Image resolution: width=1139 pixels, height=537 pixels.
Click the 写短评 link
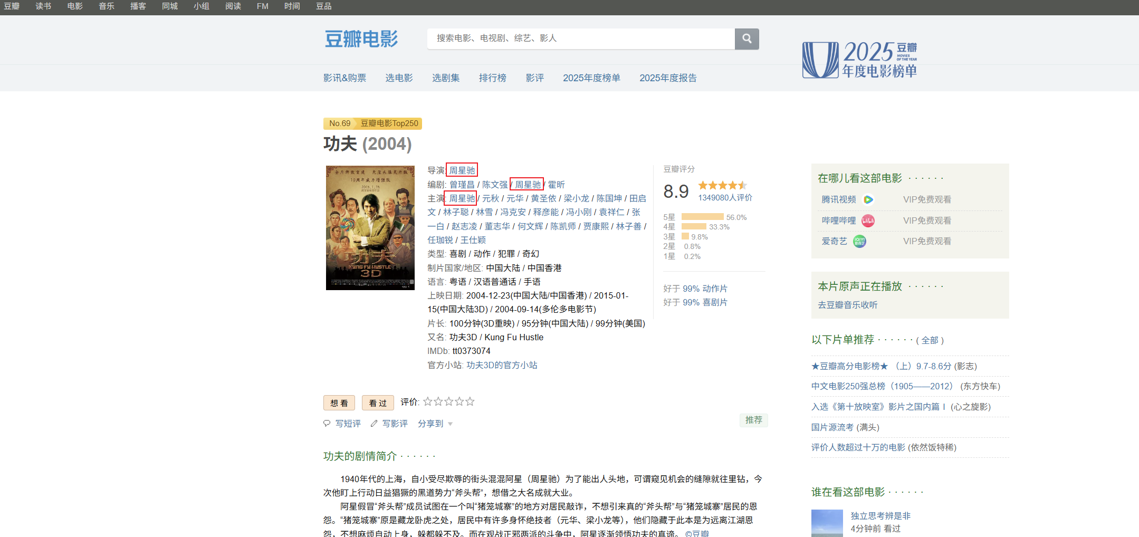tap(348, 424)
